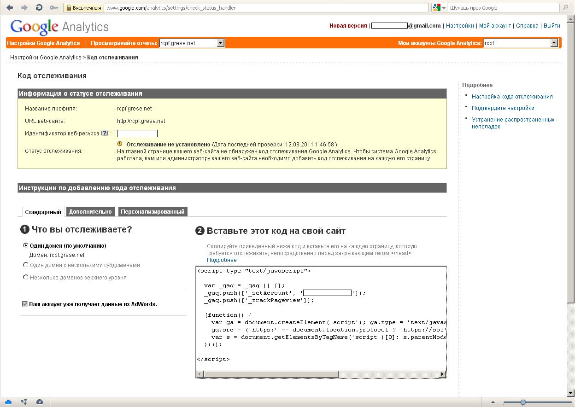Click the http://rcpf.grese.net URL text
The image size is (575, 407).
[141, 121]
